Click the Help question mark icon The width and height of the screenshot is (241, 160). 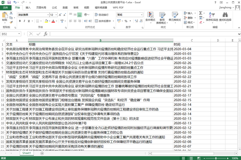pyautogui.click(x=215, y=2)
